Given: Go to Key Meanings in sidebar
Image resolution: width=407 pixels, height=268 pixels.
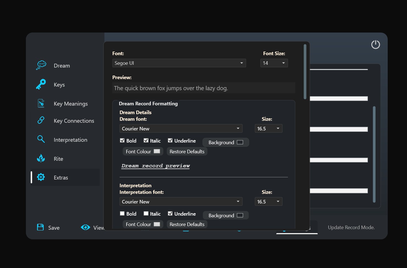Looking at the screenshot, I should pyautogui.click(x=71, y=104).
